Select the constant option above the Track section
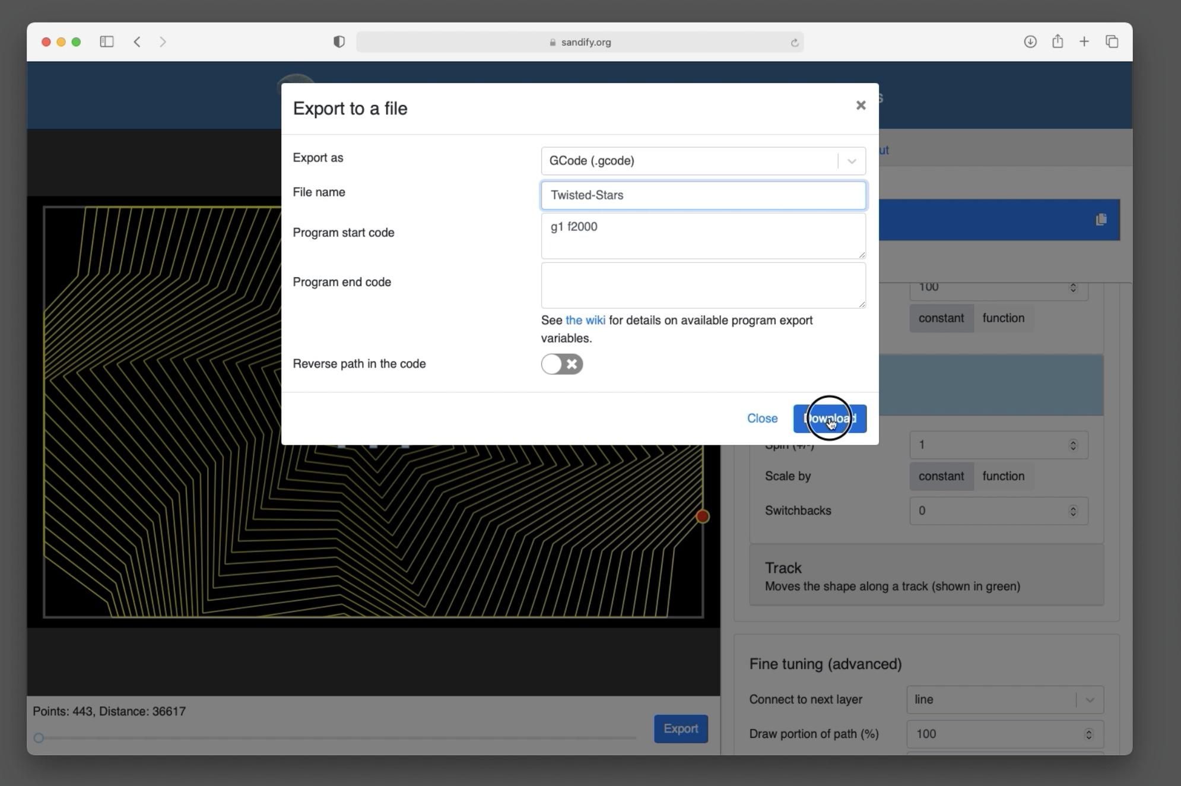This screenshot has height=786, width=1181. 941,318
